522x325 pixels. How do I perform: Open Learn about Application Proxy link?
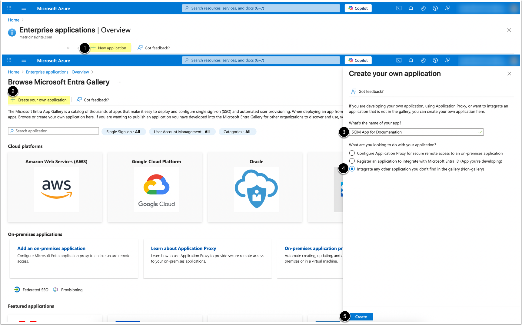pos(184,248)
